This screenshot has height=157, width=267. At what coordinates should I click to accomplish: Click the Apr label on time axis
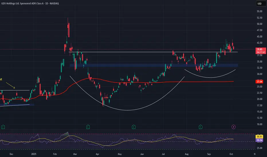pos(97,154)
